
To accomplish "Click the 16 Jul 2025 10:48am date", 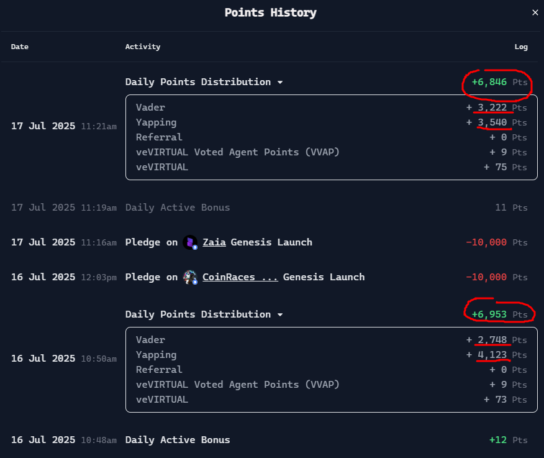I will click(x=64, y=440).
